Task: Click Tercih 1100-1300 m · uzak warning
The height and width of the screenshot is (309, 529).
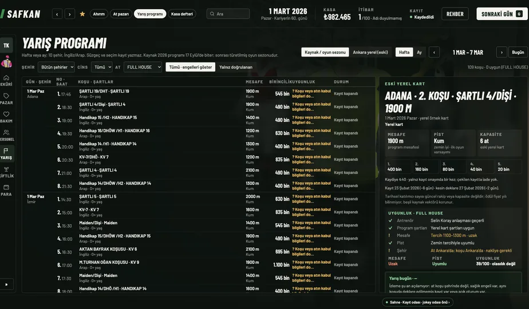Action: click(454, 235)
